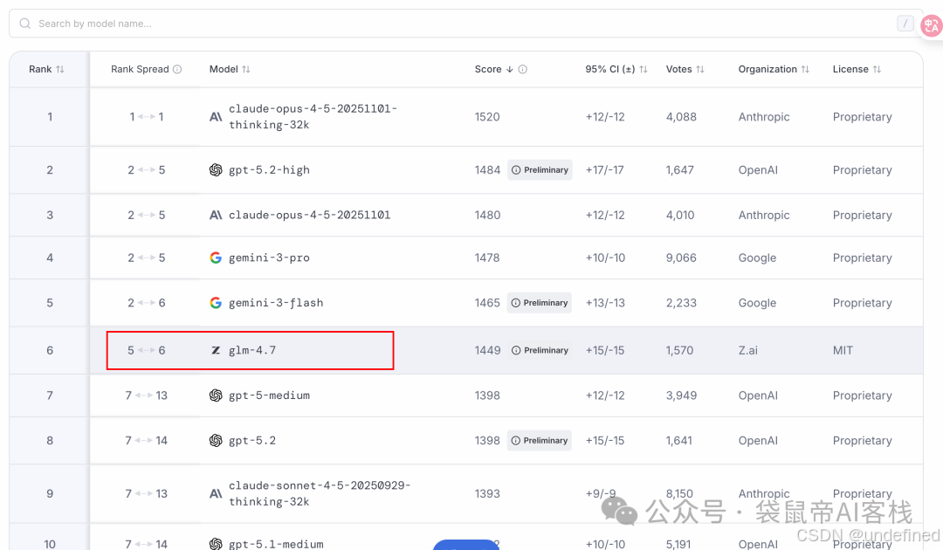Viewport: 943px width, 550px height.
Task: Click Preliminary badge for gemini-3-flash
Action: pos(539,303)
